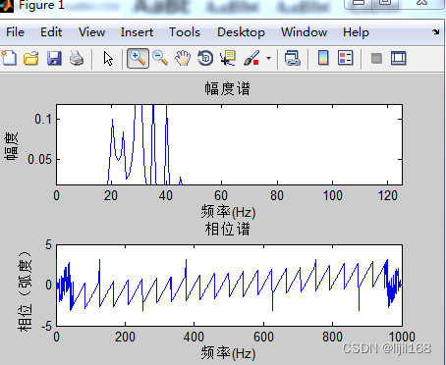Open the File menu
Screen dimensions: 446x365
tap(15, 32)
